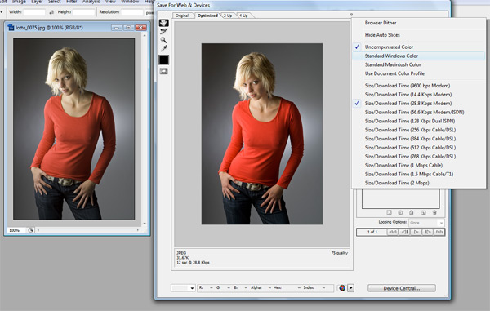The width and height of the screenshot is (490, 311).
Task: Switch to the Optimized tab
Action: click(x=207, y=16)
